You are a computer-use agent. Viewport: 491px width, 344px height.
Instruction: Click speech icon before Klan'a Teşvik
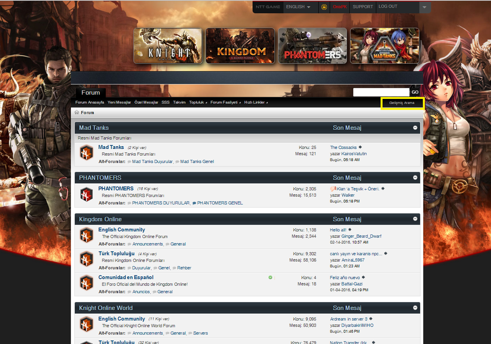(x=333, y=188)
